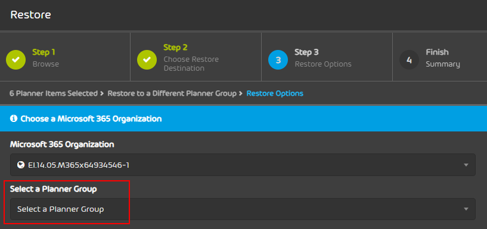Click the Choose a Microsoft 365 Organization banner
The height and width of the screenshot is (229, 487).
point(243,118)
